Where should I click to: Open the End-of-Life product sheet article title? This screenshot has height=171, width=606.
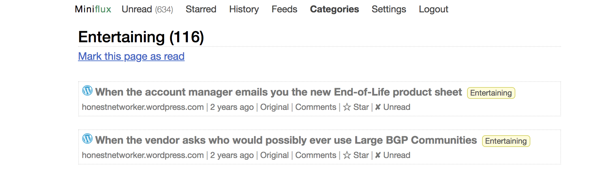click(x=279, y=92)
